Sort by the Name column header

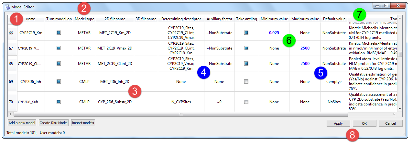point(31,19)
